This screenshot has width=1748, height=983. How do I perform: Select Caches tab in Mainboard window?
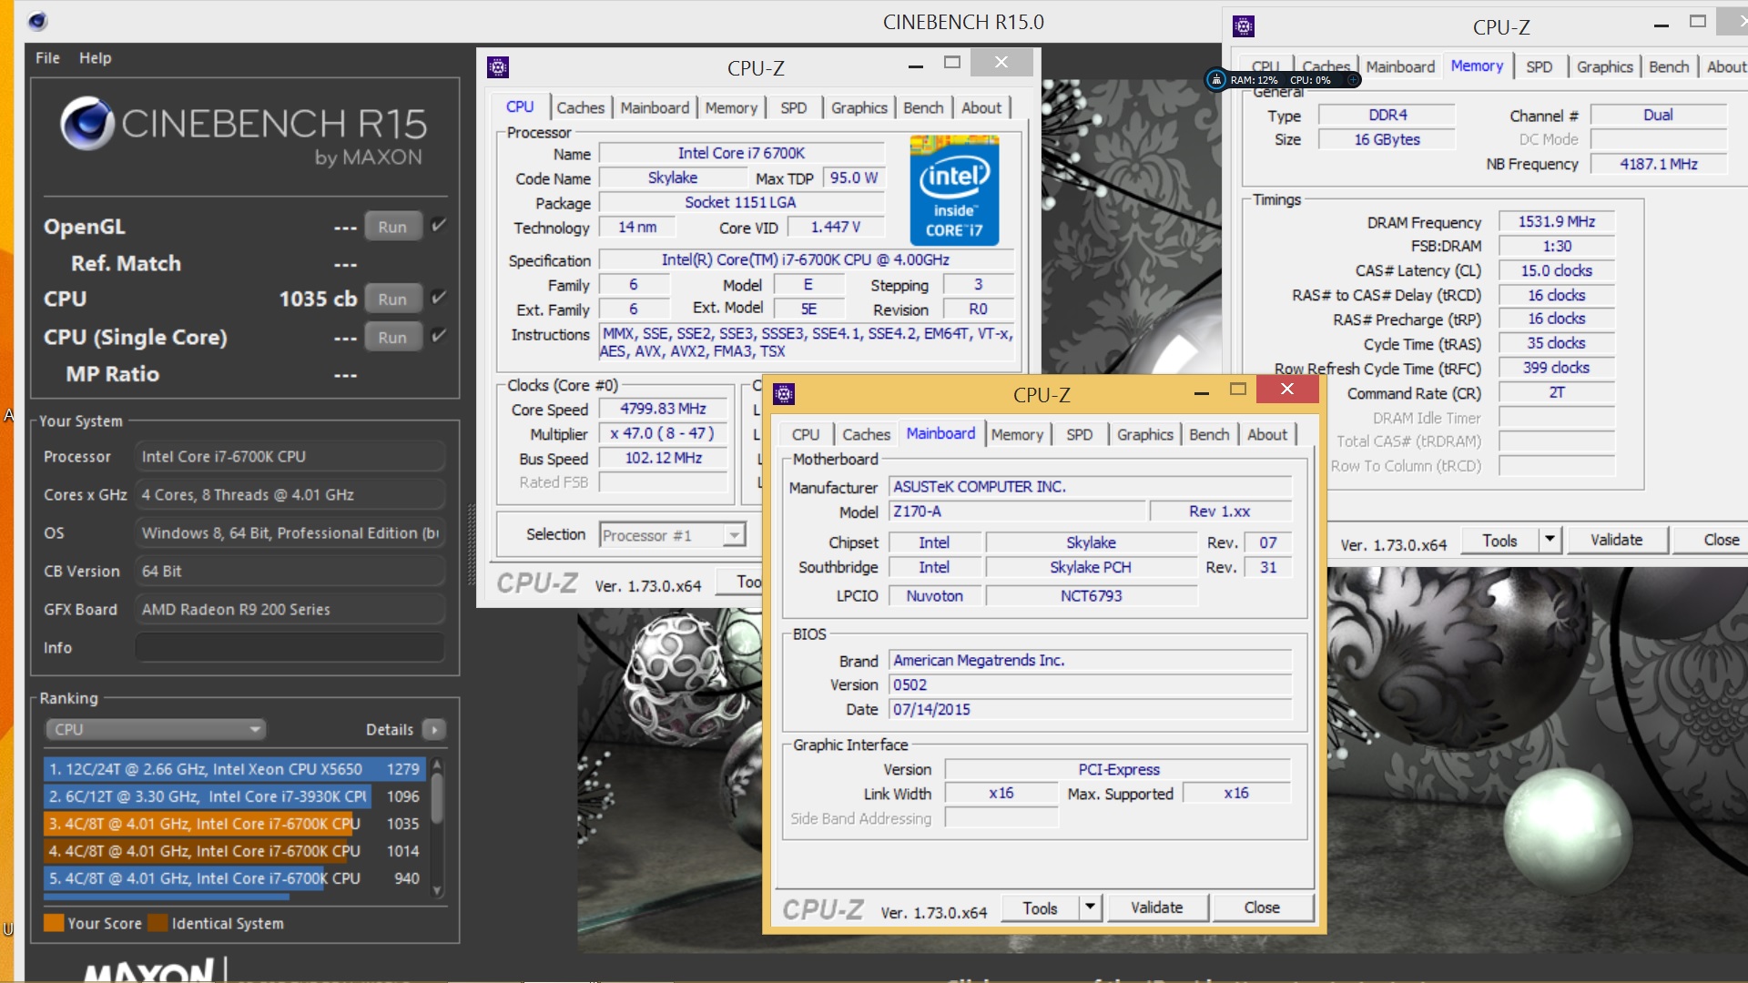coord(866,435)
